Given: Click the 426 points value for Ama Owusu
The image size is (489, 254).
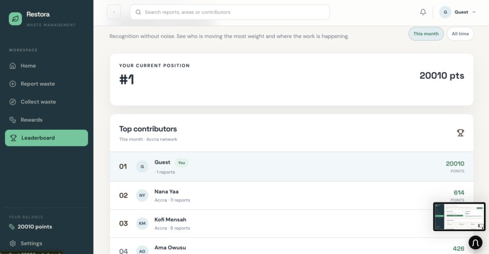Looking at the screenshot, I should point(459,249).
